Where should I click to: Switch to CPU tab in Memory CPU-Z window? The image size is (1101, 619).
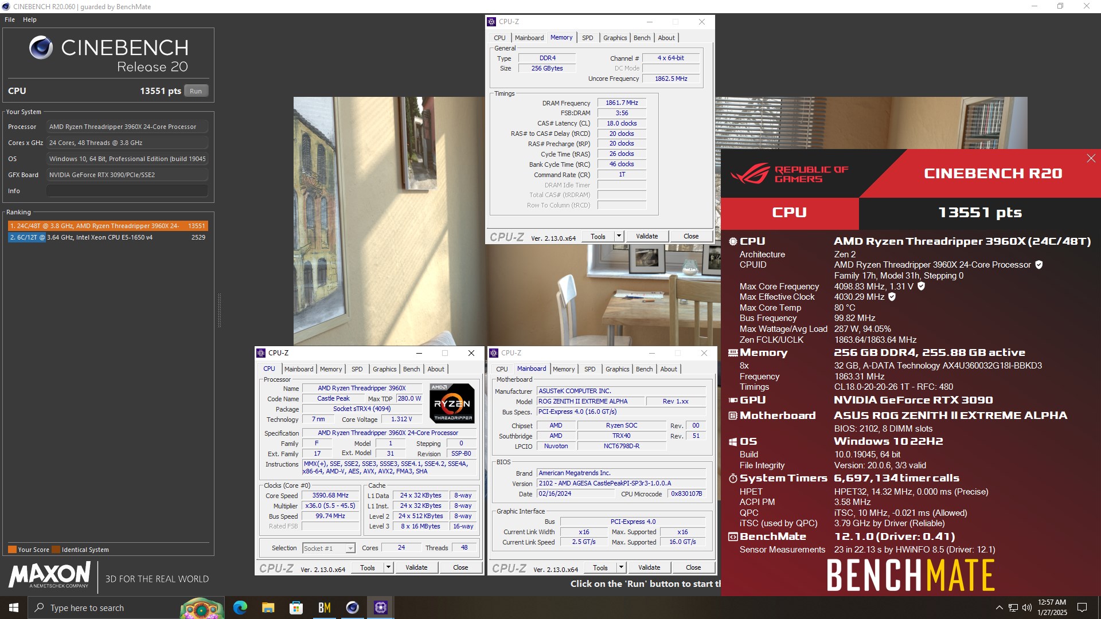(499, 38)
